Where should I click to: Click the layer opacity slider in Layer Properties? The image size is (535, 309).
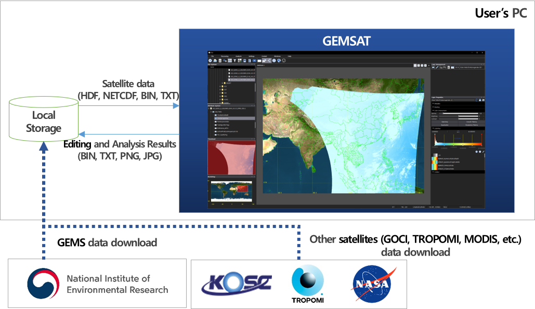click(x=464, y=100)
